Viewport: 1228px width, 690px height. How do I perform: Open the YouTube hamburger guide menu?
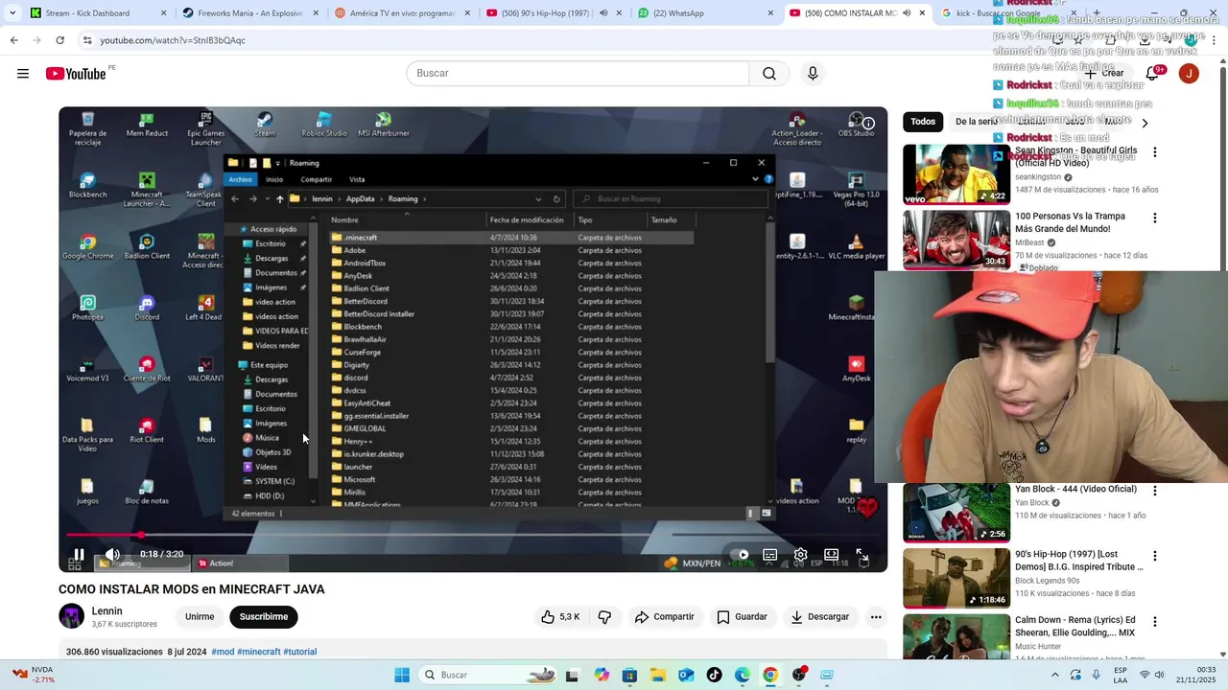click(x=23, y=74)
